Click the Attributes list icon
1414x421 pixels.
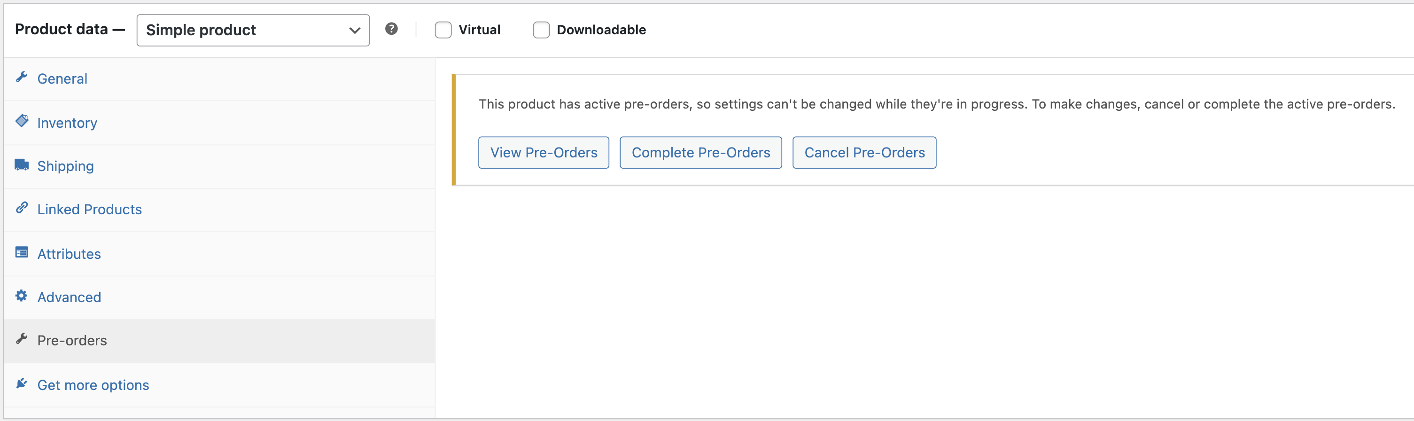[x=22, y=252]
